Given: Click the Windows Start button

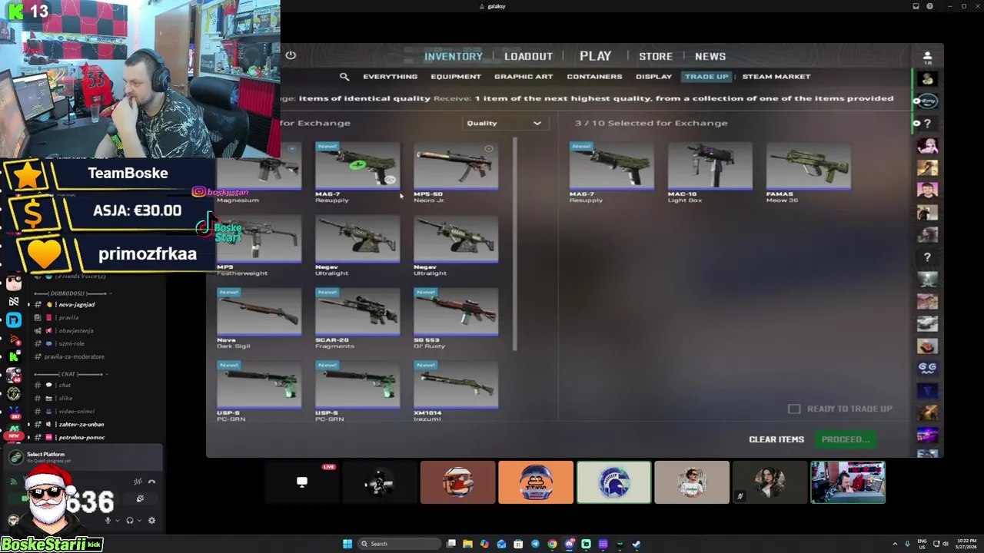Looking at the screenshot, I should point(347,544).
